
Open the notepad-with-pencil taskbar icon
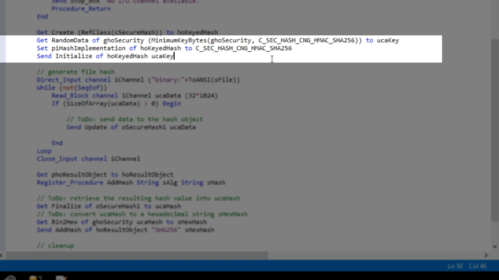pos(61,278)
